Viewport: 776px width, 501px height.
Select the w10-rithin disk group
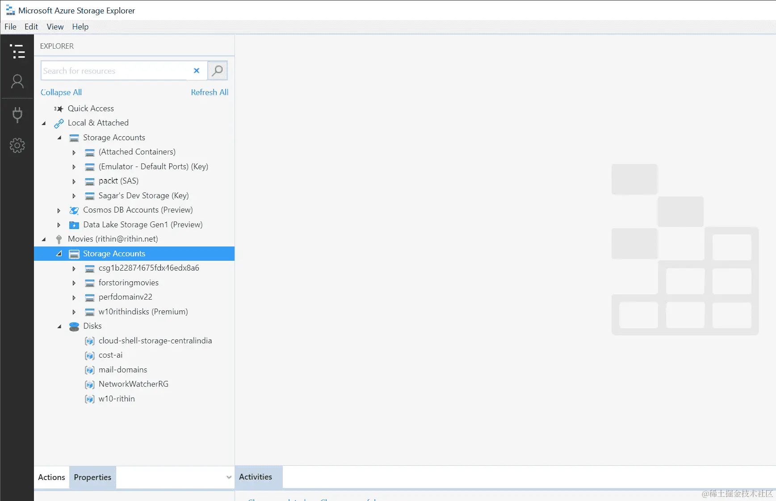pyautogui.click(x=117, y=399)
